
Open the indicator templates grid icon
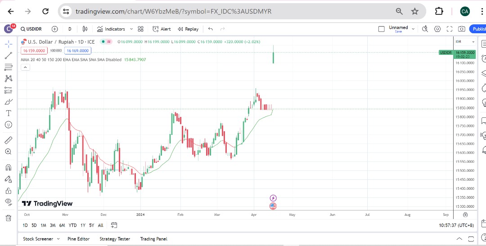[x=140, y=29]
